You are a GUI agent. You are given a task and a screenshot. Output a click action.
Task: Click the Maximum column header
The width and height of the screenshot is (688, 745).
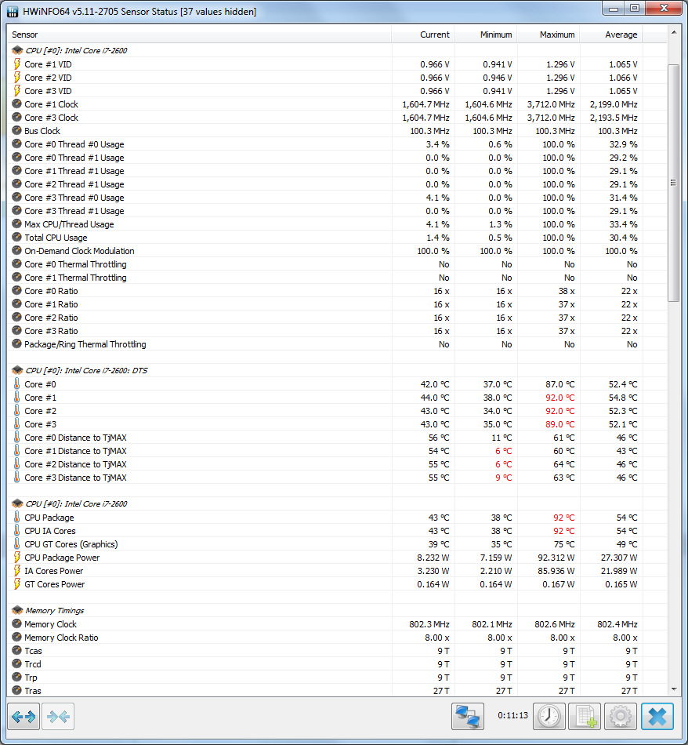pos(549,35)
